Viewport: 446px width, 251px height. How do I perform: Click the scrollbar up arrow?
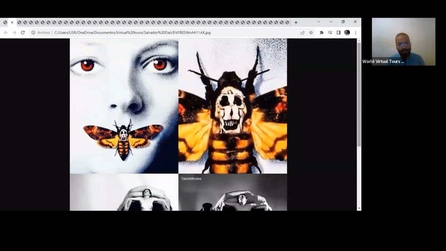click(359, 41)
